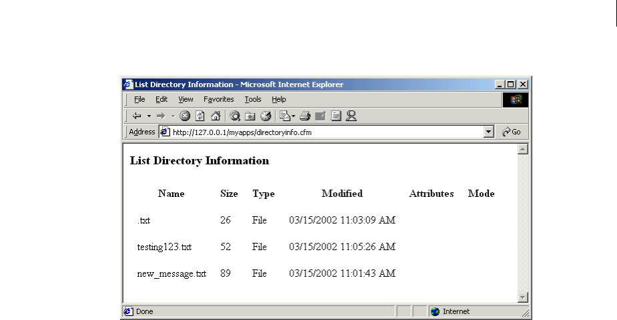The width and height of the screenshot is (617, 320).
Task: Open the View menu
Action: (x=185, y=99)
